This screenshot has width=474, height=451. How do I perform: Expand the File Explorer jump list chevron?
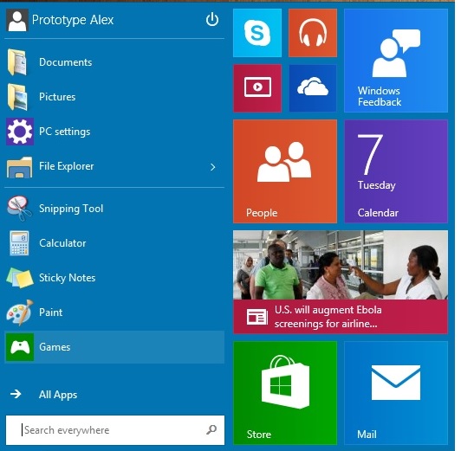pos(213,167)
